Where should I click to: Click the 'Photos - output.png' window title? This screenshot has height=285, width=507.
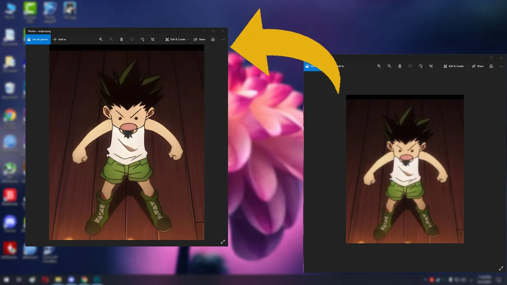click(x=39, y=31)
